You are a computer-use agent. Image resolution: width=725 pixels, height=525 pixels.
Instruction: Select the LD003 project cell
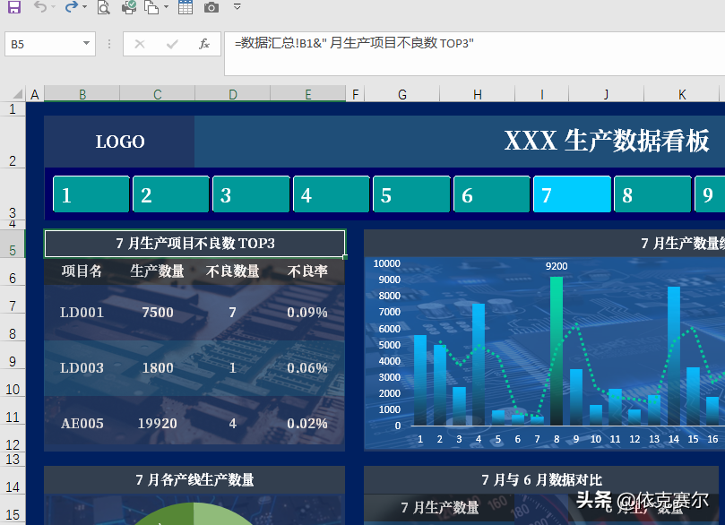82,368
